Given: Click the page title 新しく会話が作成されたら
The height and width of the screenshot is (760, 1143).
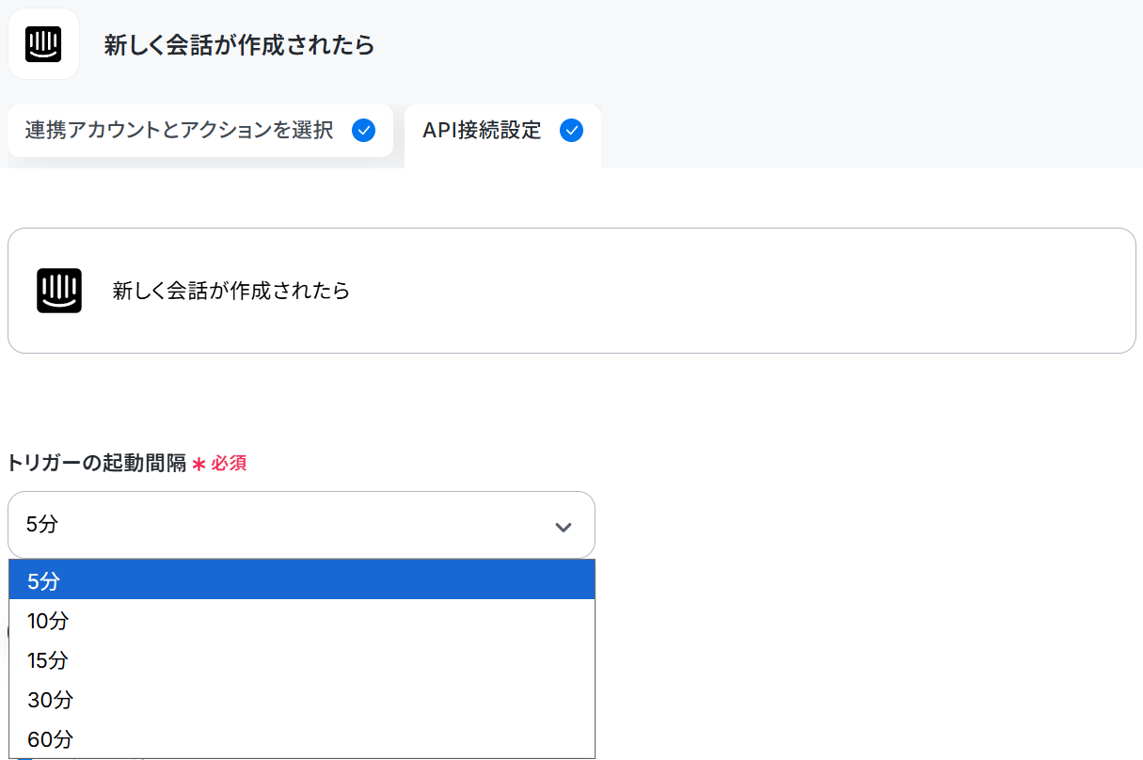Looking at the screenshot, I should click(239, 45).
